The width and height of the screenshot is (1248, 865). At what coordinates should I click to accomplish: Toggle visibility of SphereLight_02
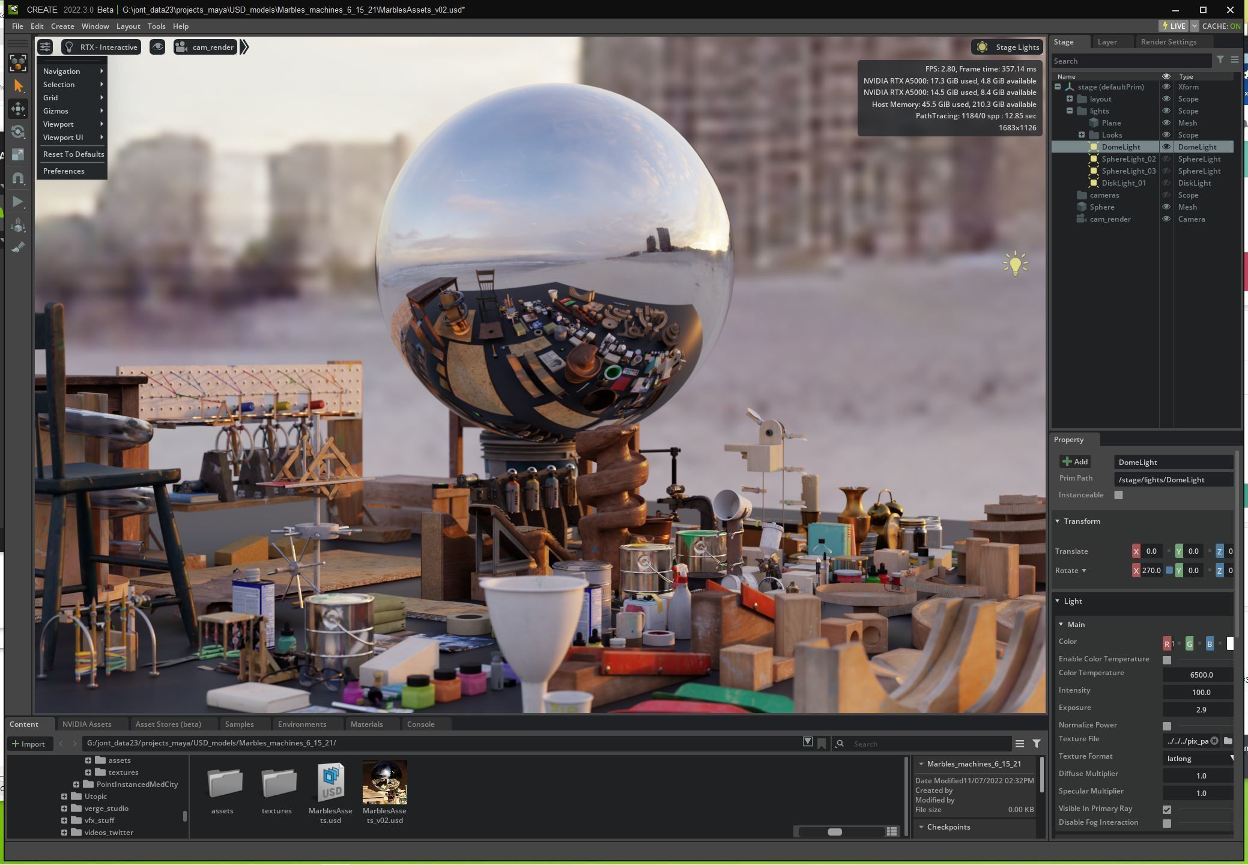click(x=1166, y=159)
